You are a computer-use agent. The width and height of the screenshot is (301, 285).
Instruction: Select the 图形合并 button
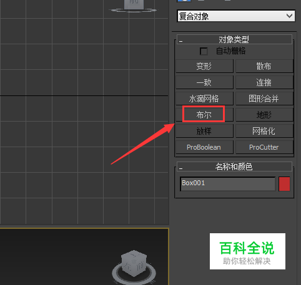[x=264, y=99]
